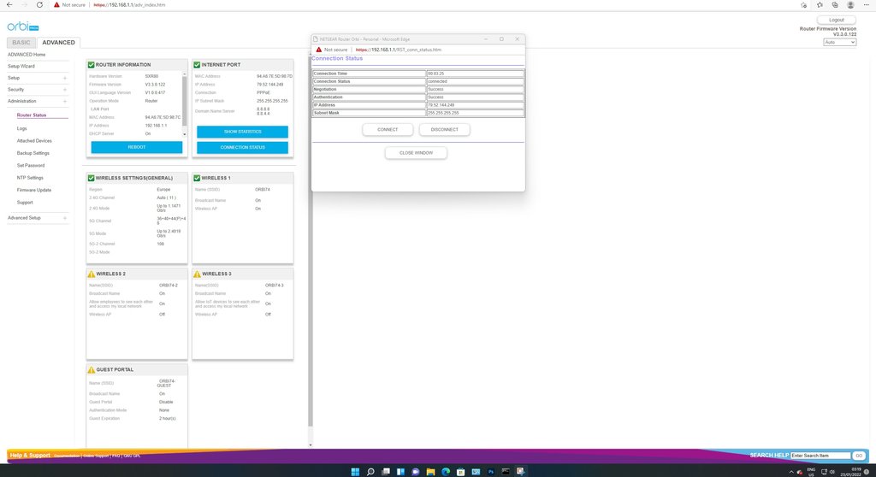
Task: Click the Internet Port green check icon
Action: pyautogui.click(x=197, y=65)
